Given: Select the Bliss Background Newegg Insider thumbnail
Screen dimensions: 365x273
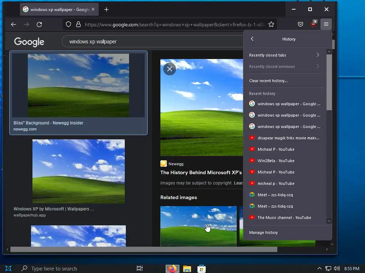Looking at the screenshot, I should pyautogui.click(x=78, y=85).
